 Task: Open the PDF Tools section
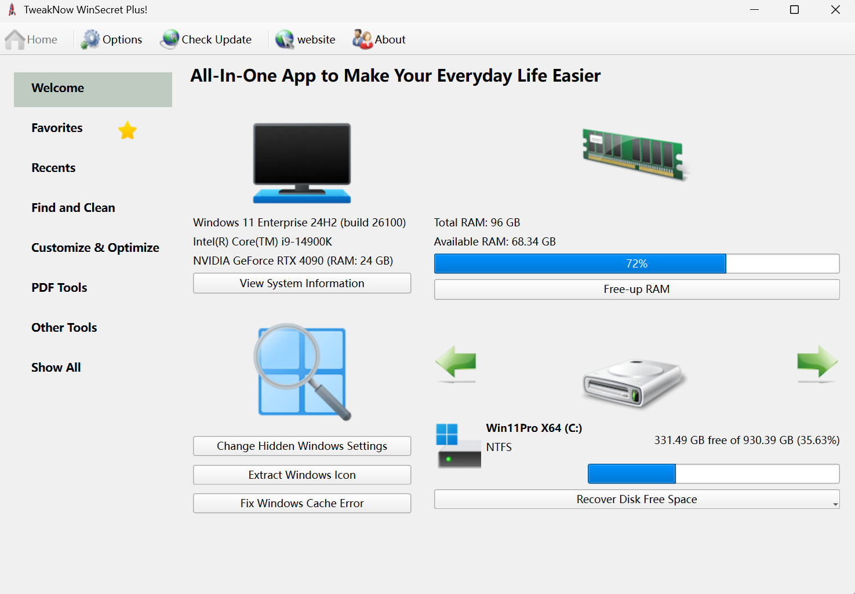[59, 288]
